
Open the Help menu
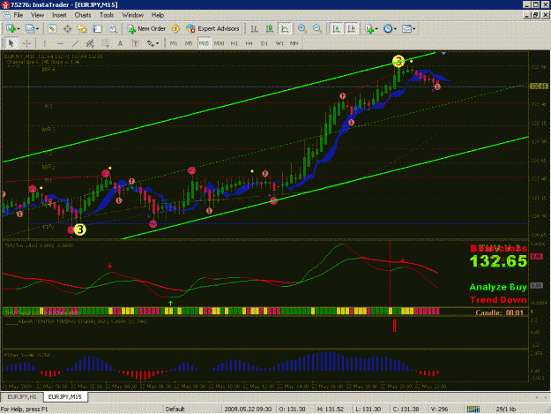pyautogui.click(x=158, y=15)
